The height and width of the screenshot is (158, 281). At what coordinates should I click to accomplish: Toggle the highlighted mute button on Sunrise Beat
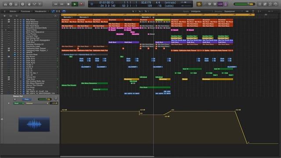click(15, 54)
